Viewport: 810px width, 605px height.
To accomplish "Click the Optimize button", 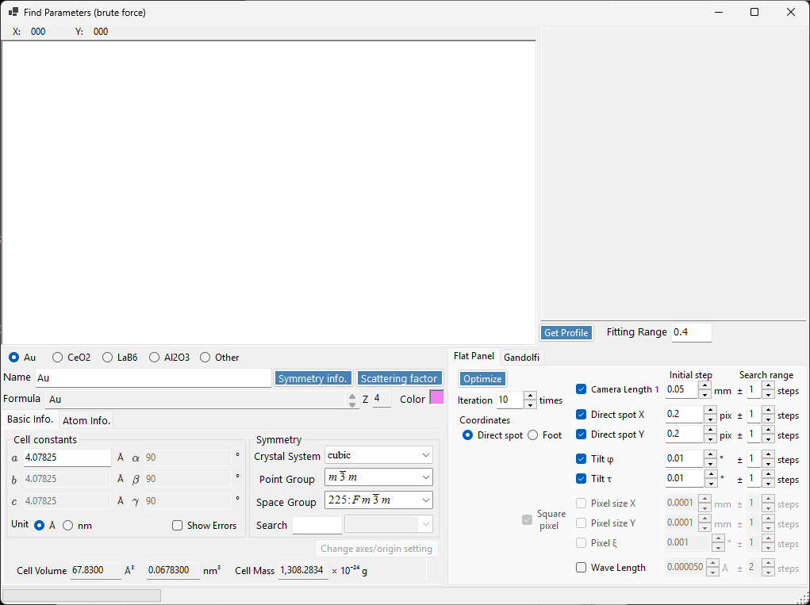I will [x=482, y=379].
